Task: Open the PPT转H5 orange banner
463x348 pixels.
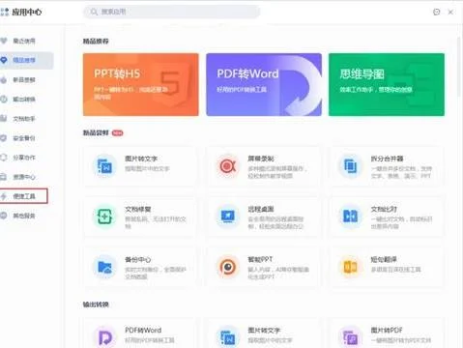Action: click(x=141, y=84)
